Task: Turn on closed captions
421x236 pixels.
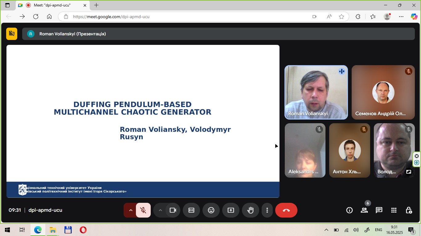Action: [x=191, y=210]
